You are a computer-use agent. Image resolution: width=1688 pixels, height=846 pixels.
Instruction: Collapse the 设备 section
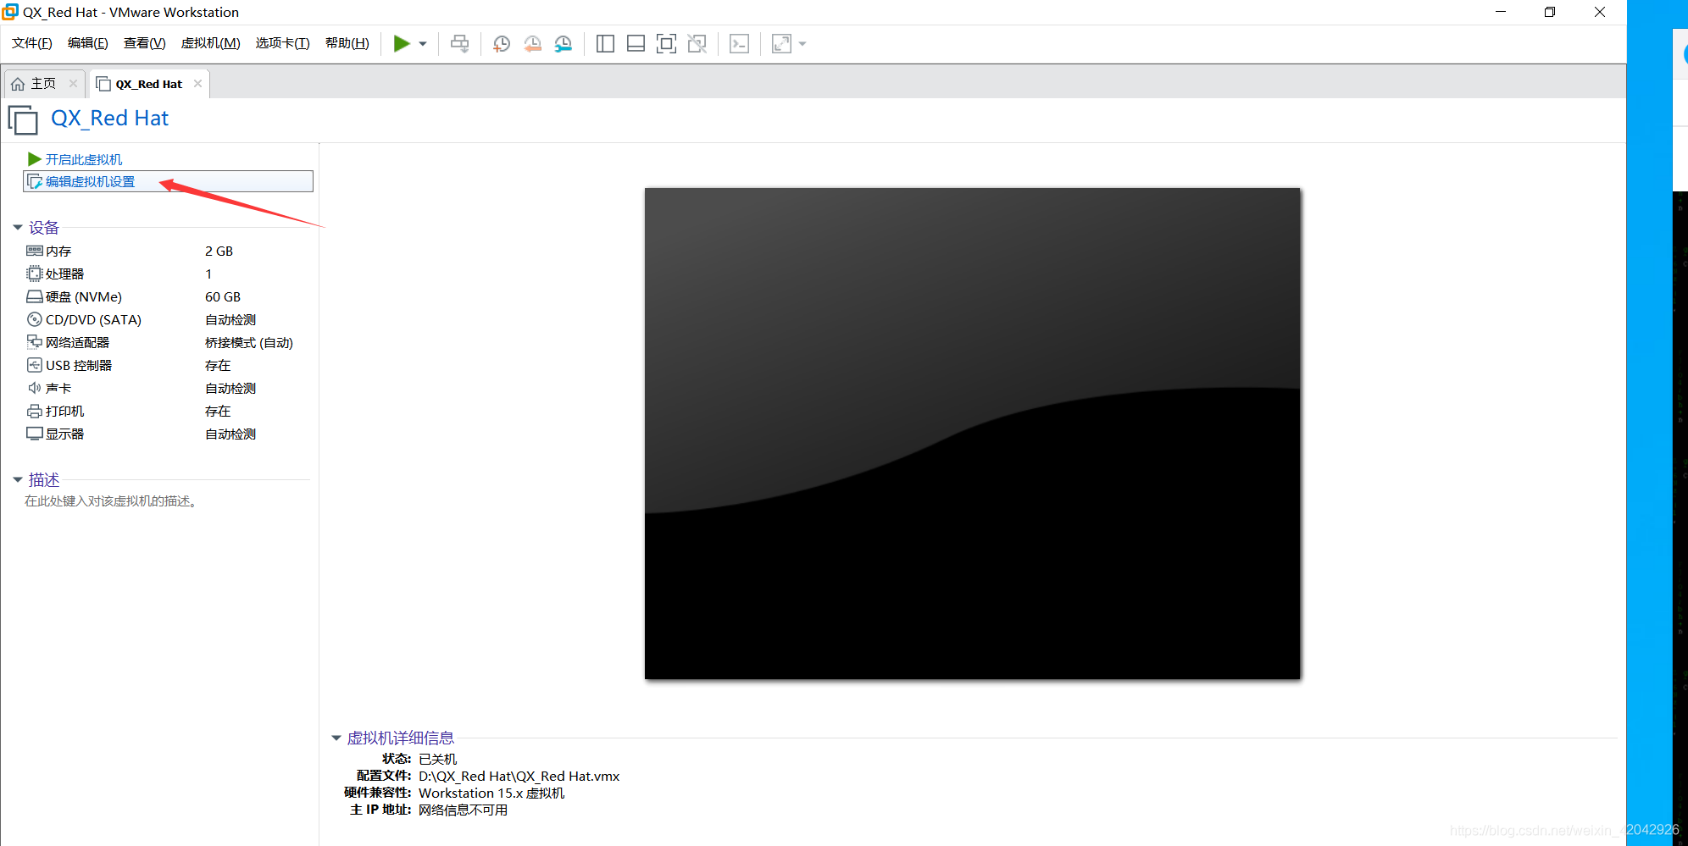click(17, 228)
